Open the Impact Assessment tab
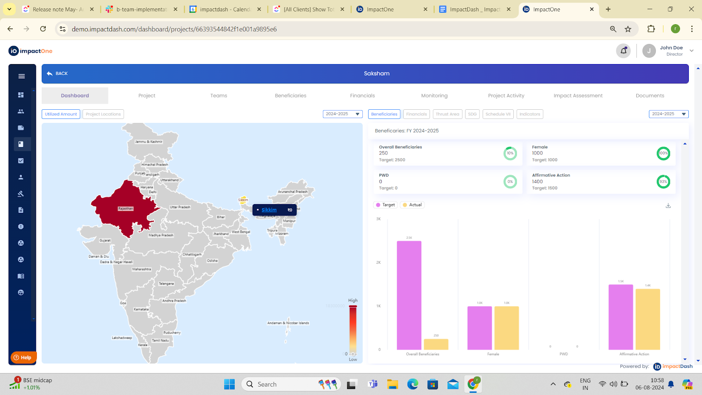 (x=578, y=96)
